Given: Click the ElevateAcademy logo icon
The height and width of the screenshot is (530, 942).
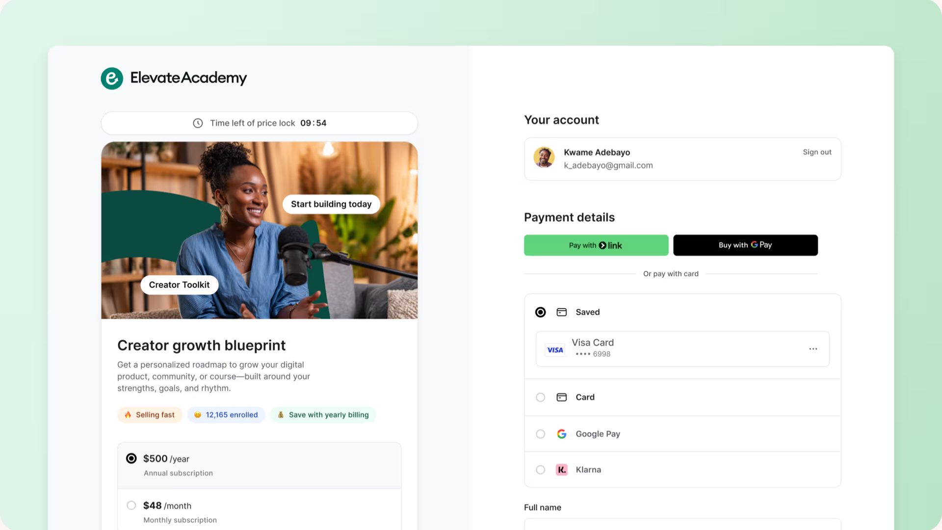Looking at the screenshot, I should point(112,79).
